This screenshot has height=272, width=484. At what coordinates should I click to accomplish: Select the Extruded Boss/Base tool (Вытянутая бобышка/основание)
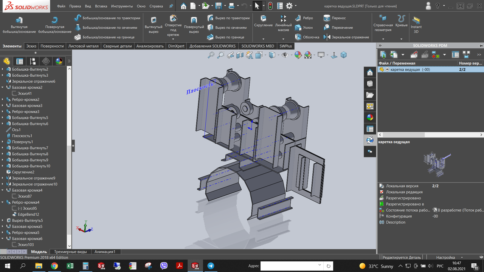(x=19, y=25)
